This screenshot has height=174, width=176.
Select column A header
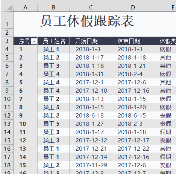click(26, 8)
